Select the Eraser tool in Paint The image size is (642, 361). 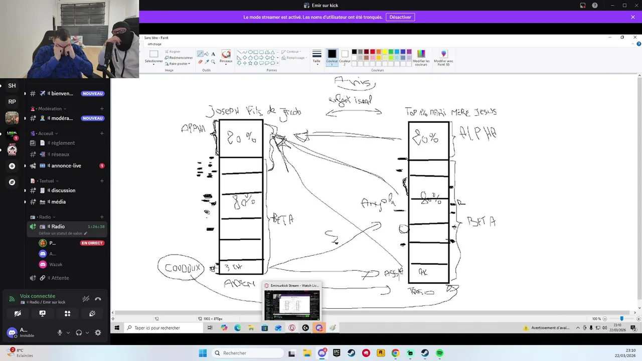pyautogui.click(x=200, y=62)
